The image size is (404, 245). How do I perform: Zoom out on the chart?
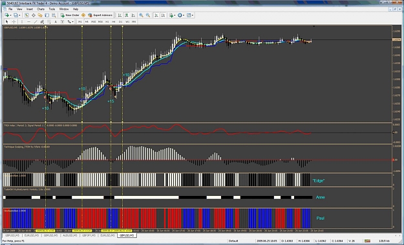coord(148,16)
